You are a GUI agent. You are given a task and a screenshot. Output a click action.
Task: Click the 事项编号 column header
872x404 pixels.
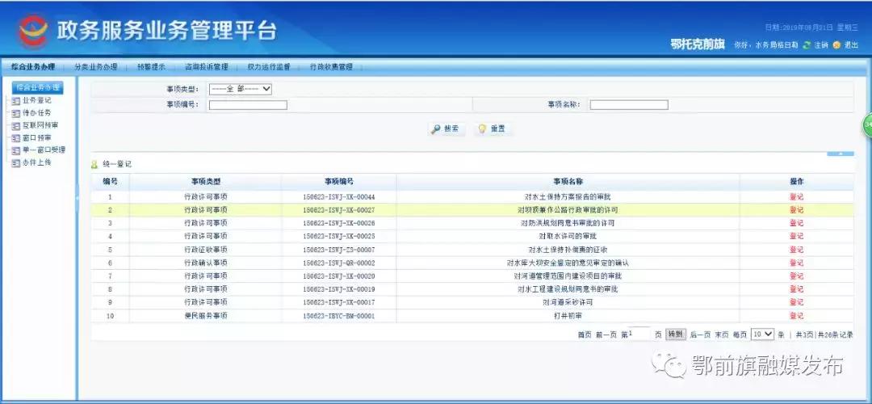(338, 182)
